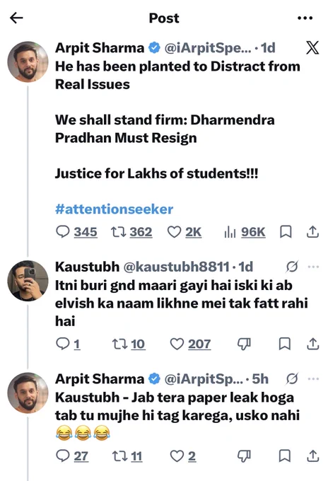The height and width of the screenshot is (481, 328).
Task: Open more options on Kaustubh's reply
Action: tap(313, 267)
